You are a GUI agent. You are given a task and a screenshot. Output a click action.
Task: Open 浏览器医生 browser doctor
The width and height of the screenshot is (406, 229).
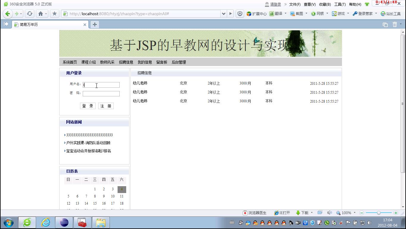(255, 213)
